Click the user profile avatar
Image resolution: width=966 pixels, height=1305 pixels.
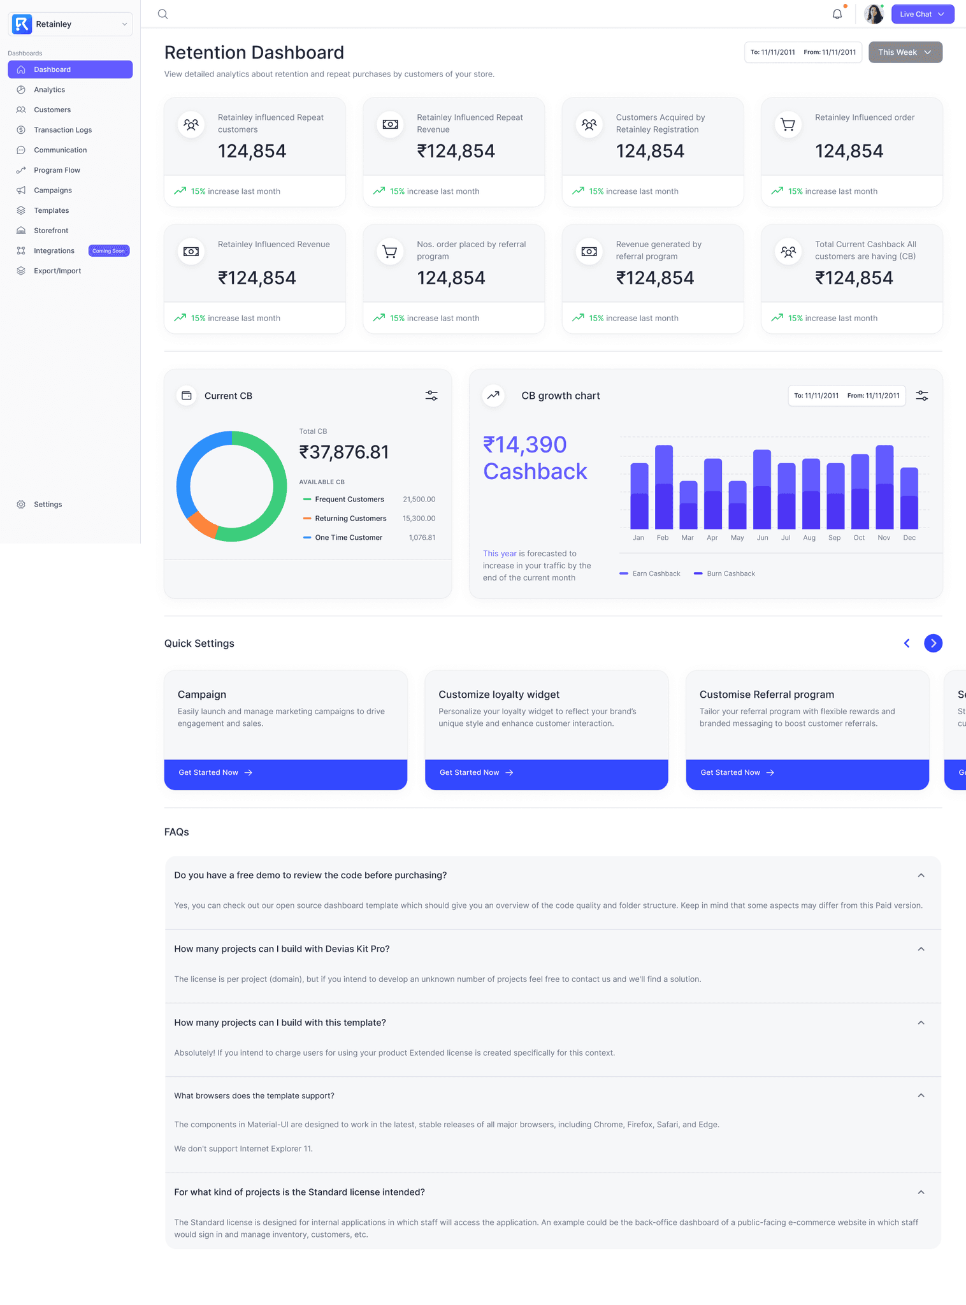(874, 14)
